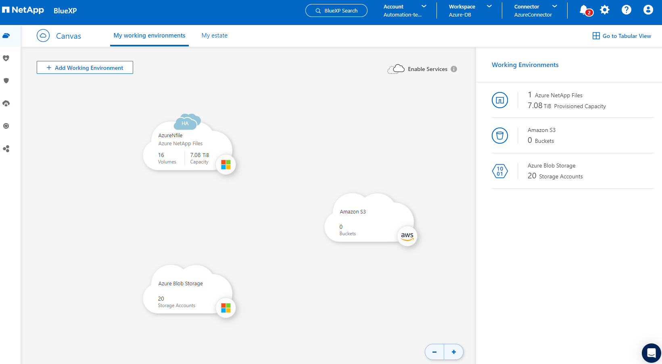The image size is (662, 364).
Task: Open the settings gear icon
Action: (x=604, y=10)
